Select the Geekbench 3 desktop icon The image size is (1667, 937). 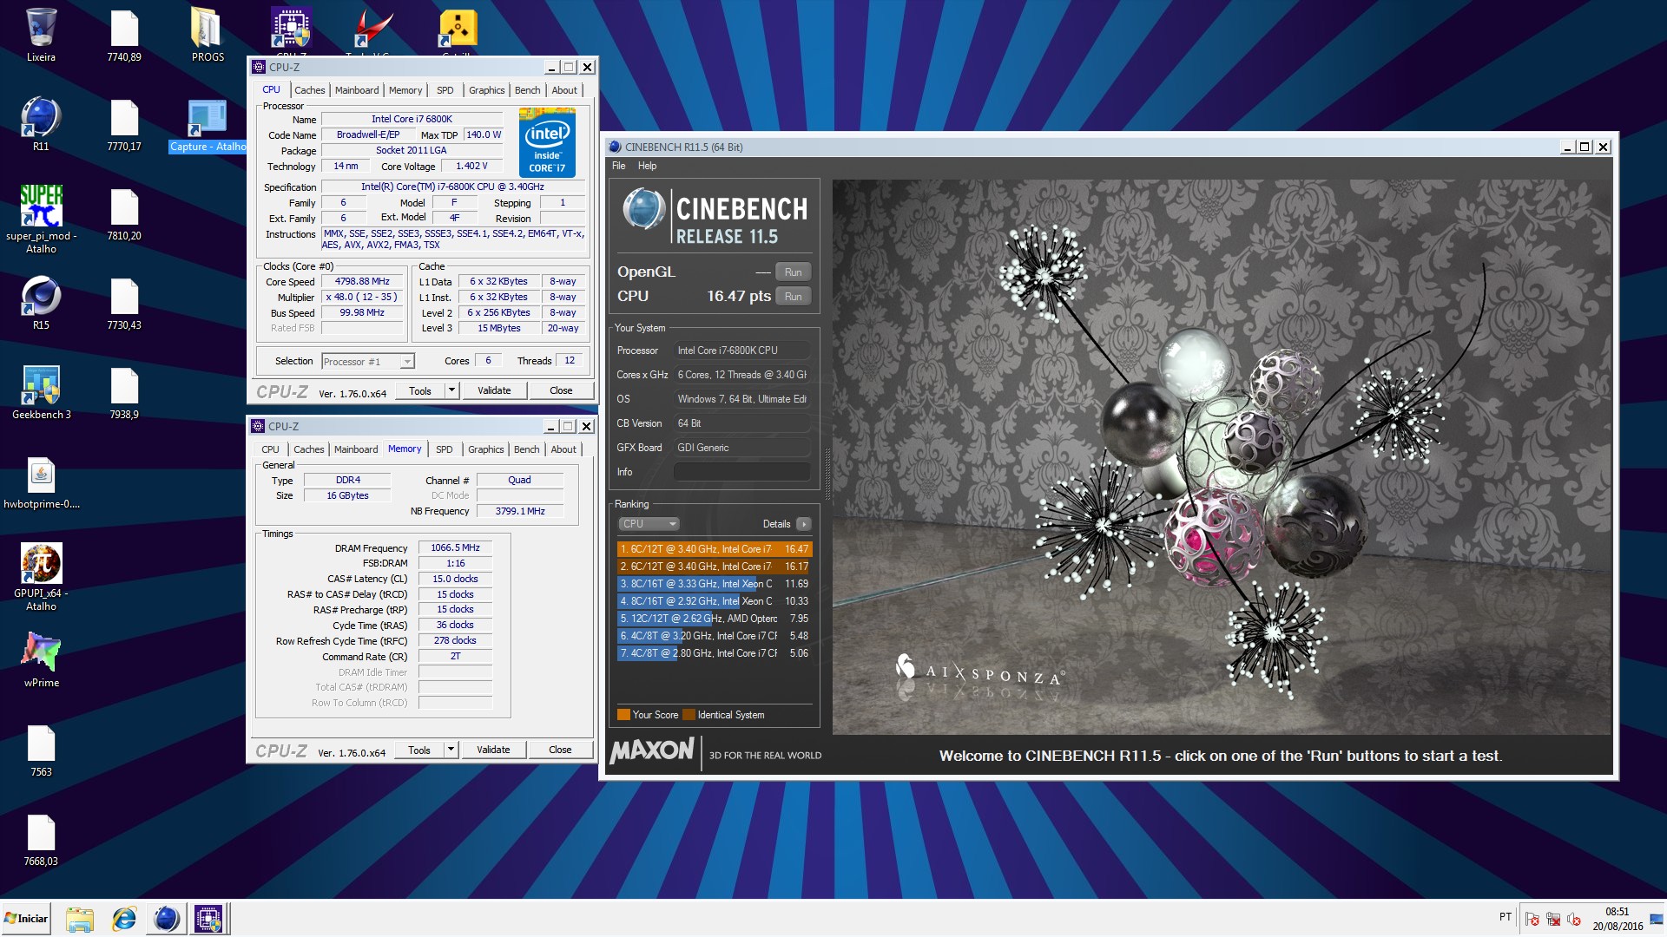(41, 385)
